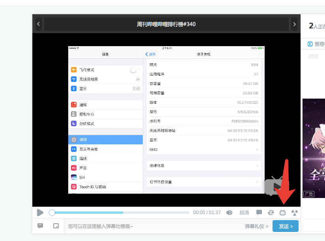Click the TV-shaped widescreen mode icon
Viewport: 325px width, 241px height.
[x=282, y=213]
